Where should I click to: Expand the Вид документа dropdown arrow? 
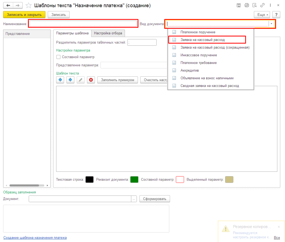click(271, 24)
